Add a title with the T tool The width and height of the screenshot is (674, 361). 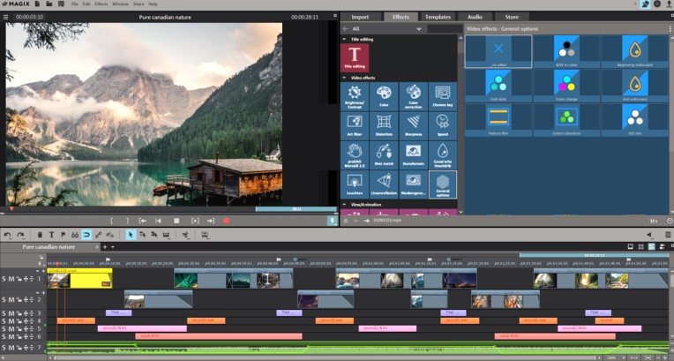pos(51,235)
